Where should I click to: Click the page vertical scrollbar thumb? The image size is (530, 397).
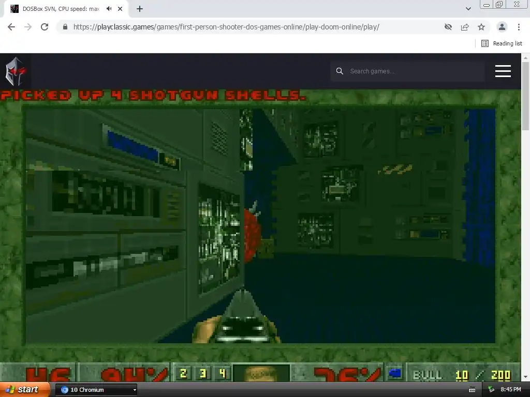tap(525, 96)
